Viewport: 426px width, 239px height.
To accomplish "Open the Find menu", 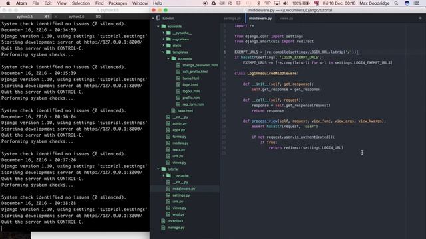I will 99,3.
